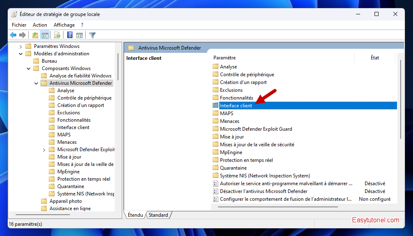
Task: Click Fonctionnalités folder icon in right list
Action: [x=216, y=98]
